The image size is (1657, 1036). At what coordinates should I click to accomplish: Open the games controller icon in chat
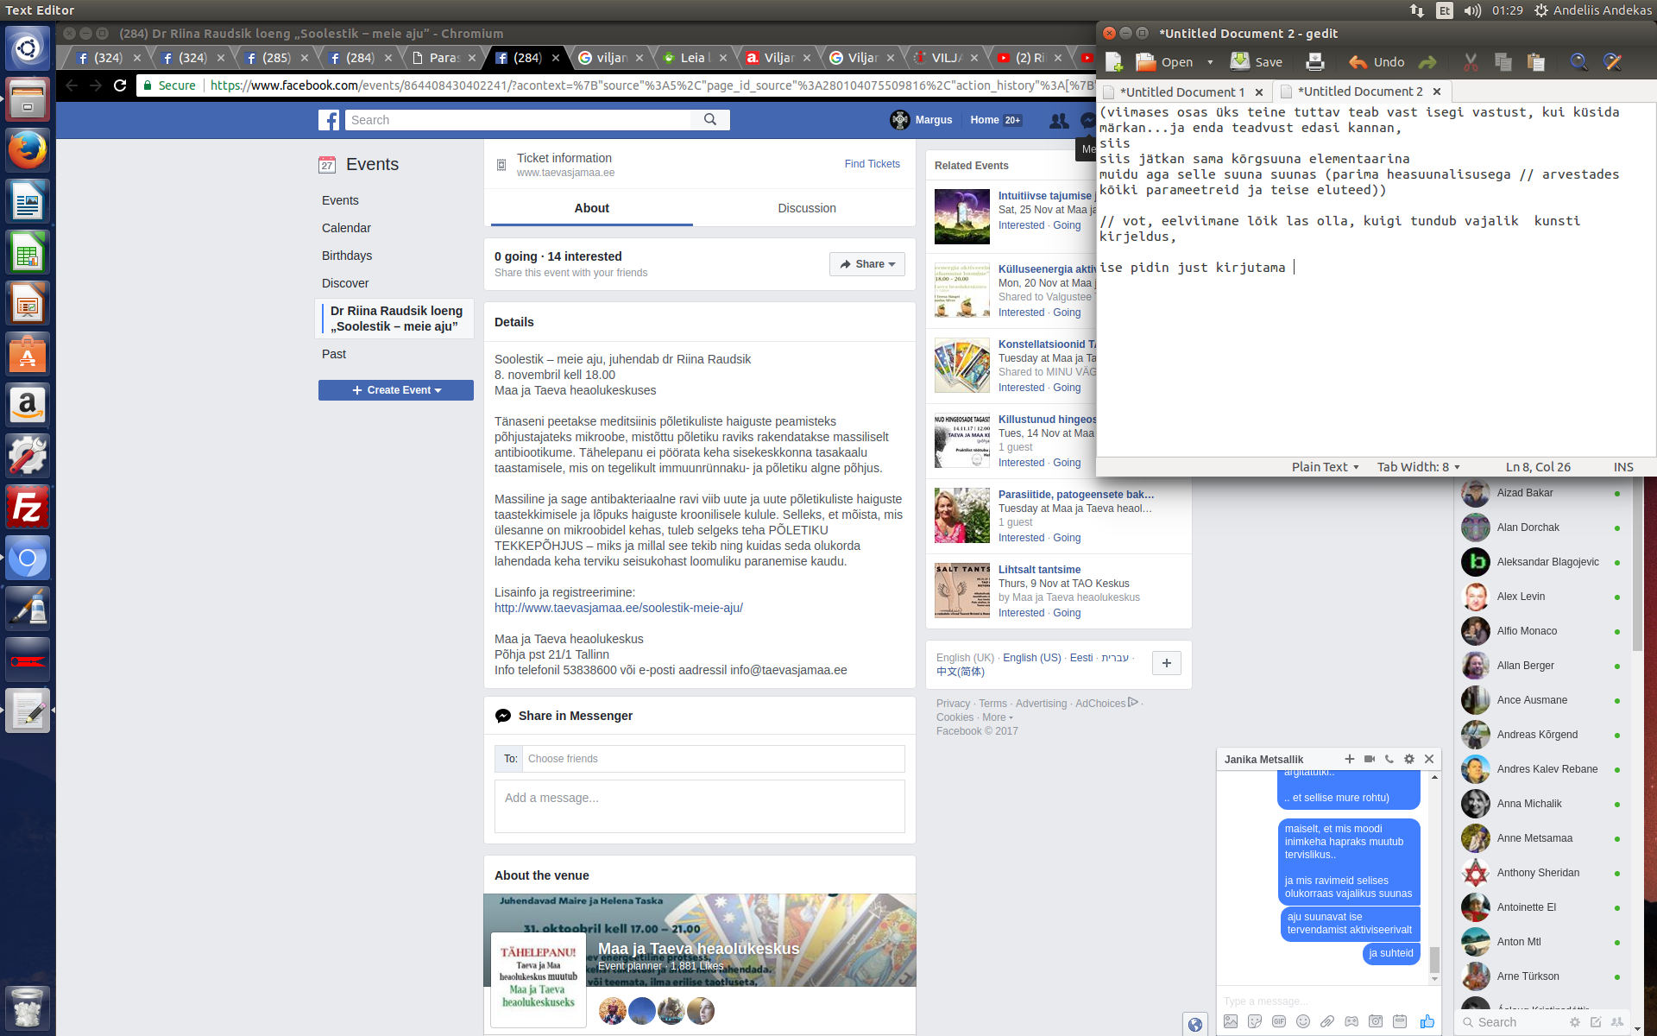[x=1351, y=1021]
